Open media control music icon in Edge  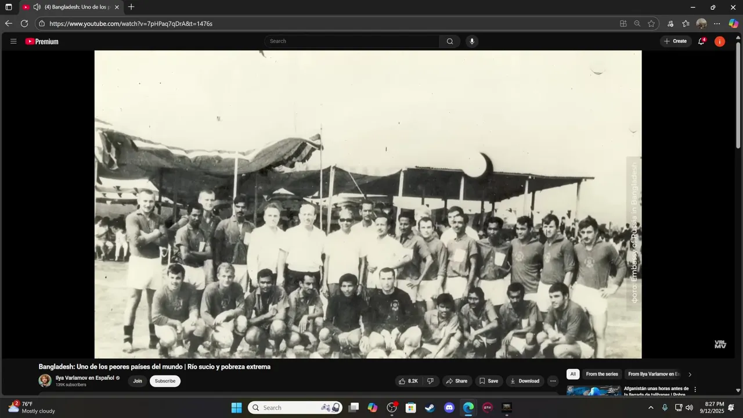pyautogui.click(x=670, y=24)
